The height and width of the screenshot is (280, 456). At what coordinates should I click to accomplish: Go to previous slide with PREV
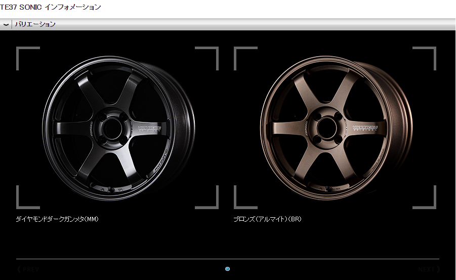28,269
